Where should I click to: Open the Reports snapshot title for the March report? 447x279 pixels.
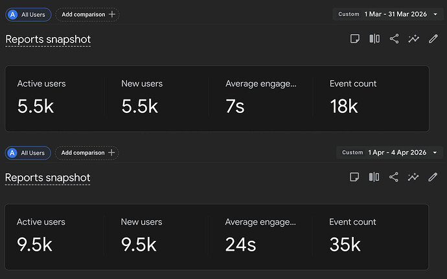tap(48, 39)
